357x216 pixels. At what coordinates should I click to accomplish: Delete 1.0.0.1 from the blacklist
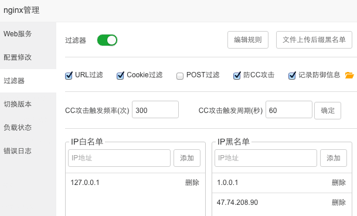pyautogui.click(x=339, y=183)
